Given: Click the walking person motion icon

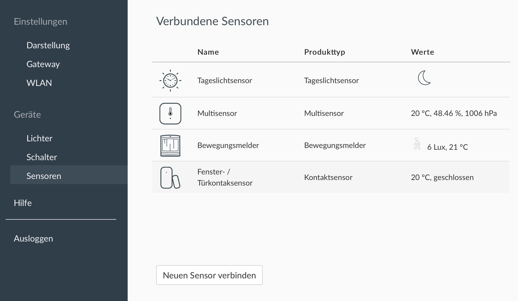Looking at the screenshot, I should [417, 144].
